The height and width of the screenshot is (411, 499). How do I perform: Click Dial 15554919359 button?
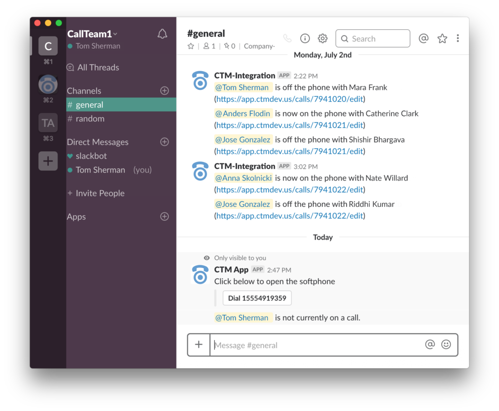[257, 298]
